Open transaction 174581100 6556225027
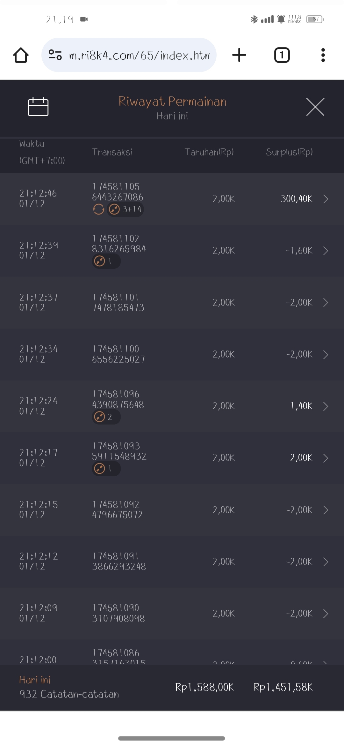 pyautogui.click(x=118, y=354)
